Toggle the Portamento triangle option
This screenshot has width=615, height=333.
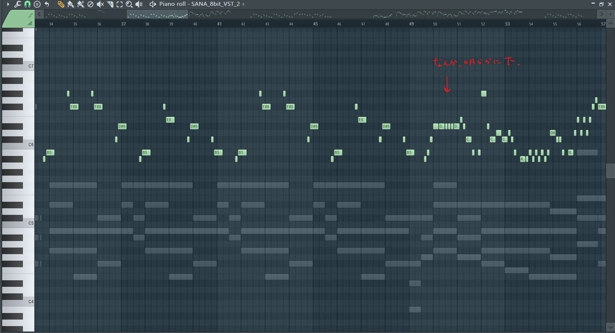tap(30, 23)
